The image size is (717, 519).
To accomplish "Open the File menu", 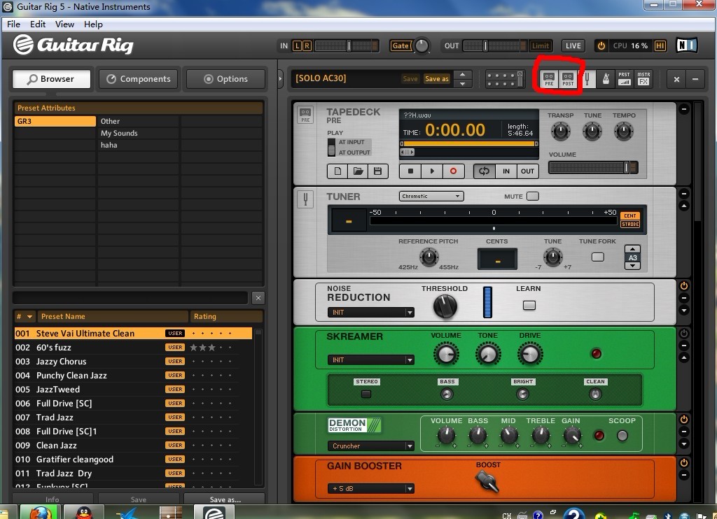I will [13, 24].
